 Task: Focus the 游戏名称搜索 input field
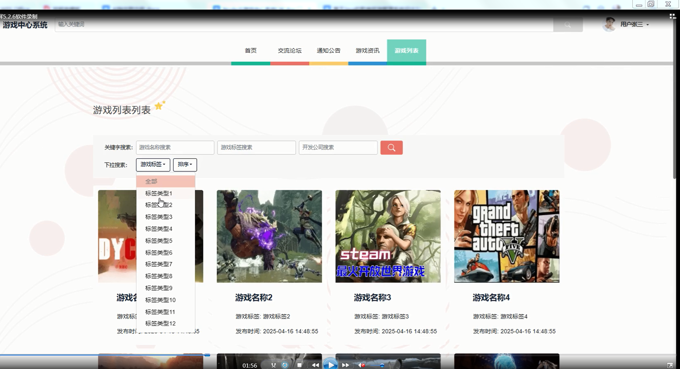coord(175,147)
